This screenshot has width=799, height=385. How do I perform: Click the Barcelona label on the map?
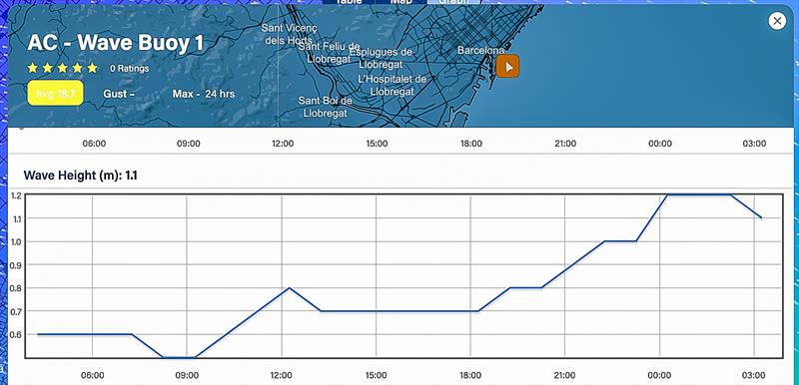click(x=480, y=50)
